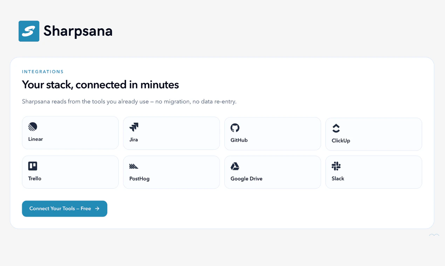Open the Slack integration card

[374, 172]
